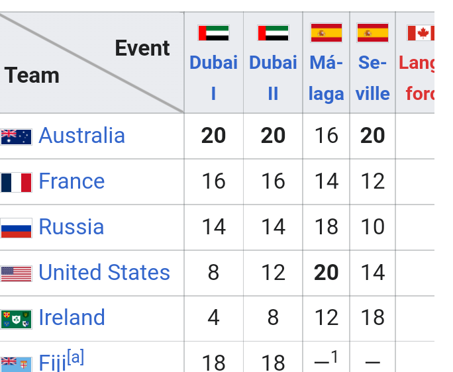The height and width of the screenshot is (372, 453).
Task: Click the UAE flag above Dubai II
Action: 273,33
